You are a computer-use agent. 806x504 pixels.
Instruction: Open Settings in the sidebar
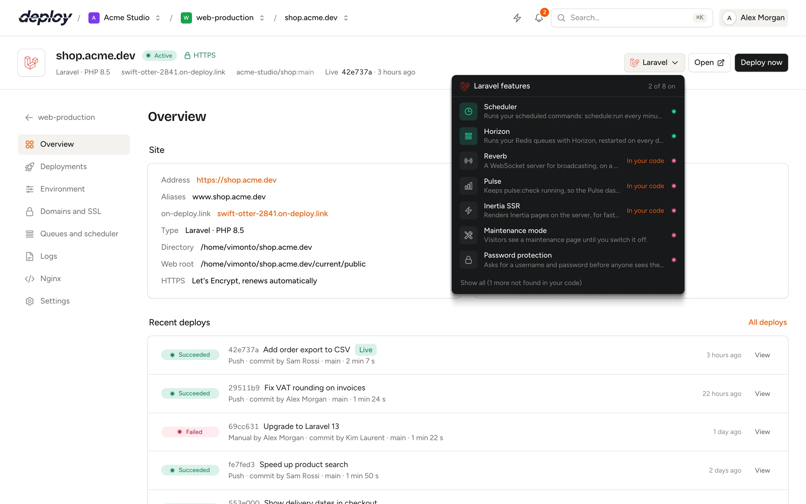click(x=74, y=301)
